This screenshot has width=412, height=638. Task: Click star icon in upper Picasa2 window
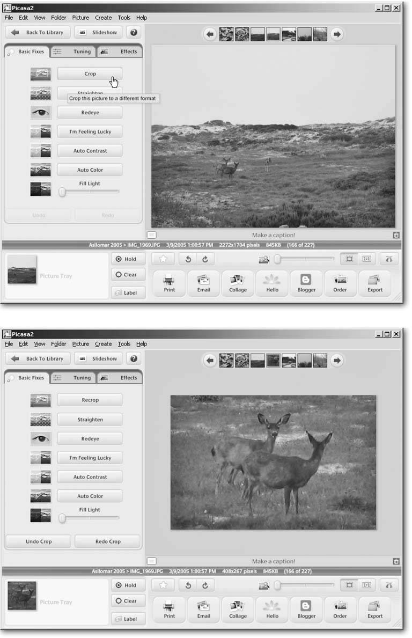[x=163, y=259]
